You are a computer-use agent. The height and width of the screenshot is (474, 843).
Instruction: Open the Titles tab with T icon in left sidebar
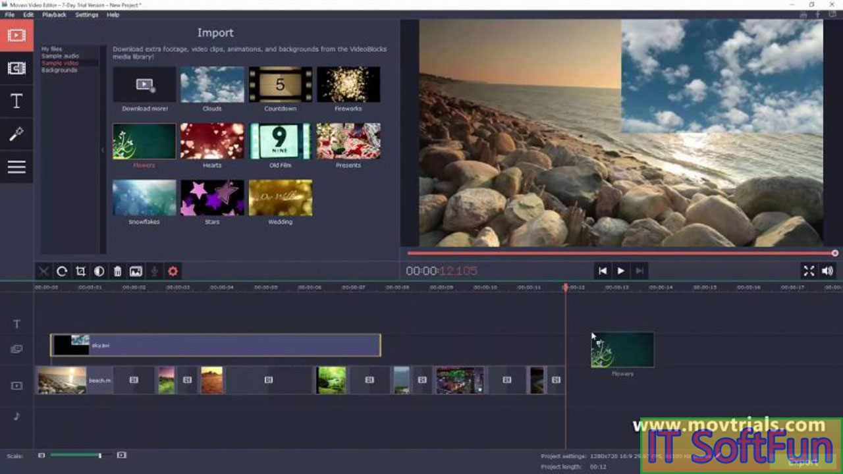click(16, 101)
